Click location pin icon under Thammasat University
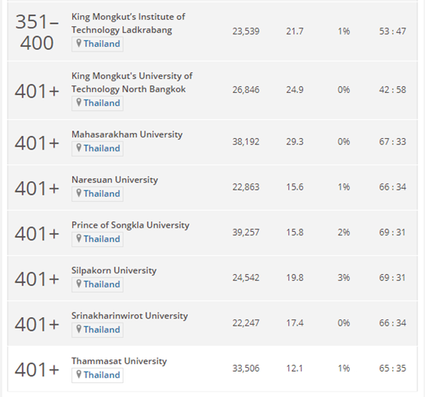This screenshot has width=425, height=397. pos(79,374)
